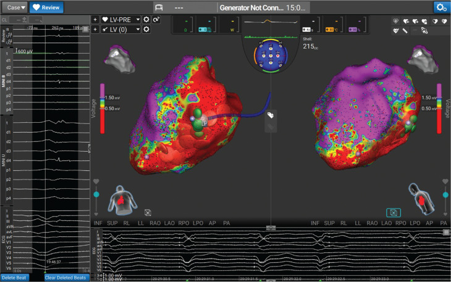Click the LV-PRE map settings gear
Image resolution: width=451 pixels, height=282 pixels.
click(x=146, y=19)
